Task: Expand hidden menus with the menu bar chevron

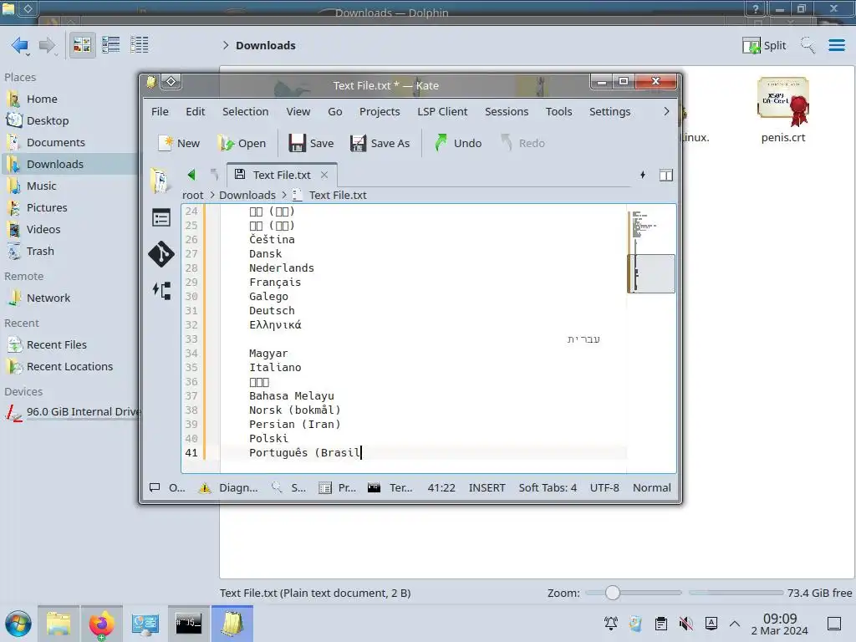Action: click(666, 111)
